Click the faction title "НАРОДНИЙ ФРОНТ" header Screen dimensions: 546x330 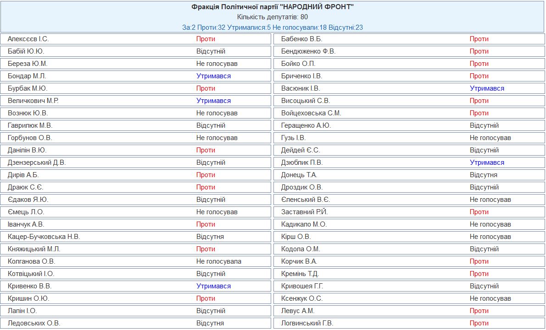[273, 6]
